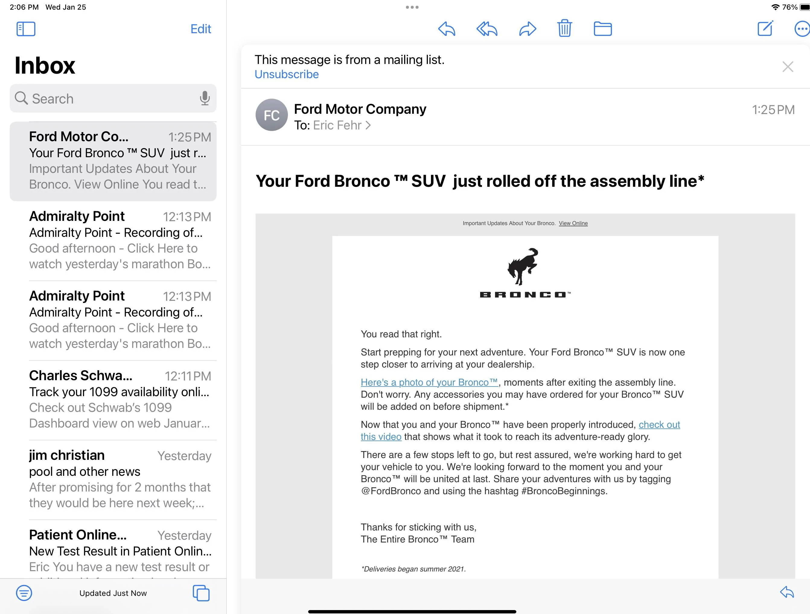The width and height of the screenshot is (810, 614).
Task: Dismiss the mailing list banner
Action: tap(788, 67)
